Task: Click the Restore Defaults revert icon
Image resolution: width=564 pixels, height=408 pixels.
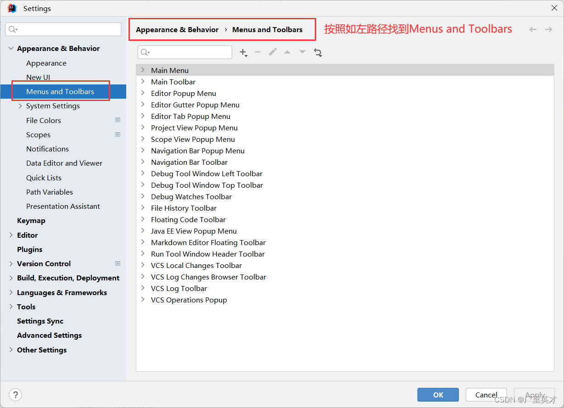Action: pos(318,52)
